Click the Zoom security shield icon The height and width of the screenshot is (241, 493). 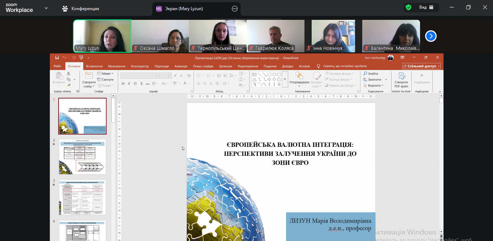pos(408,8)
